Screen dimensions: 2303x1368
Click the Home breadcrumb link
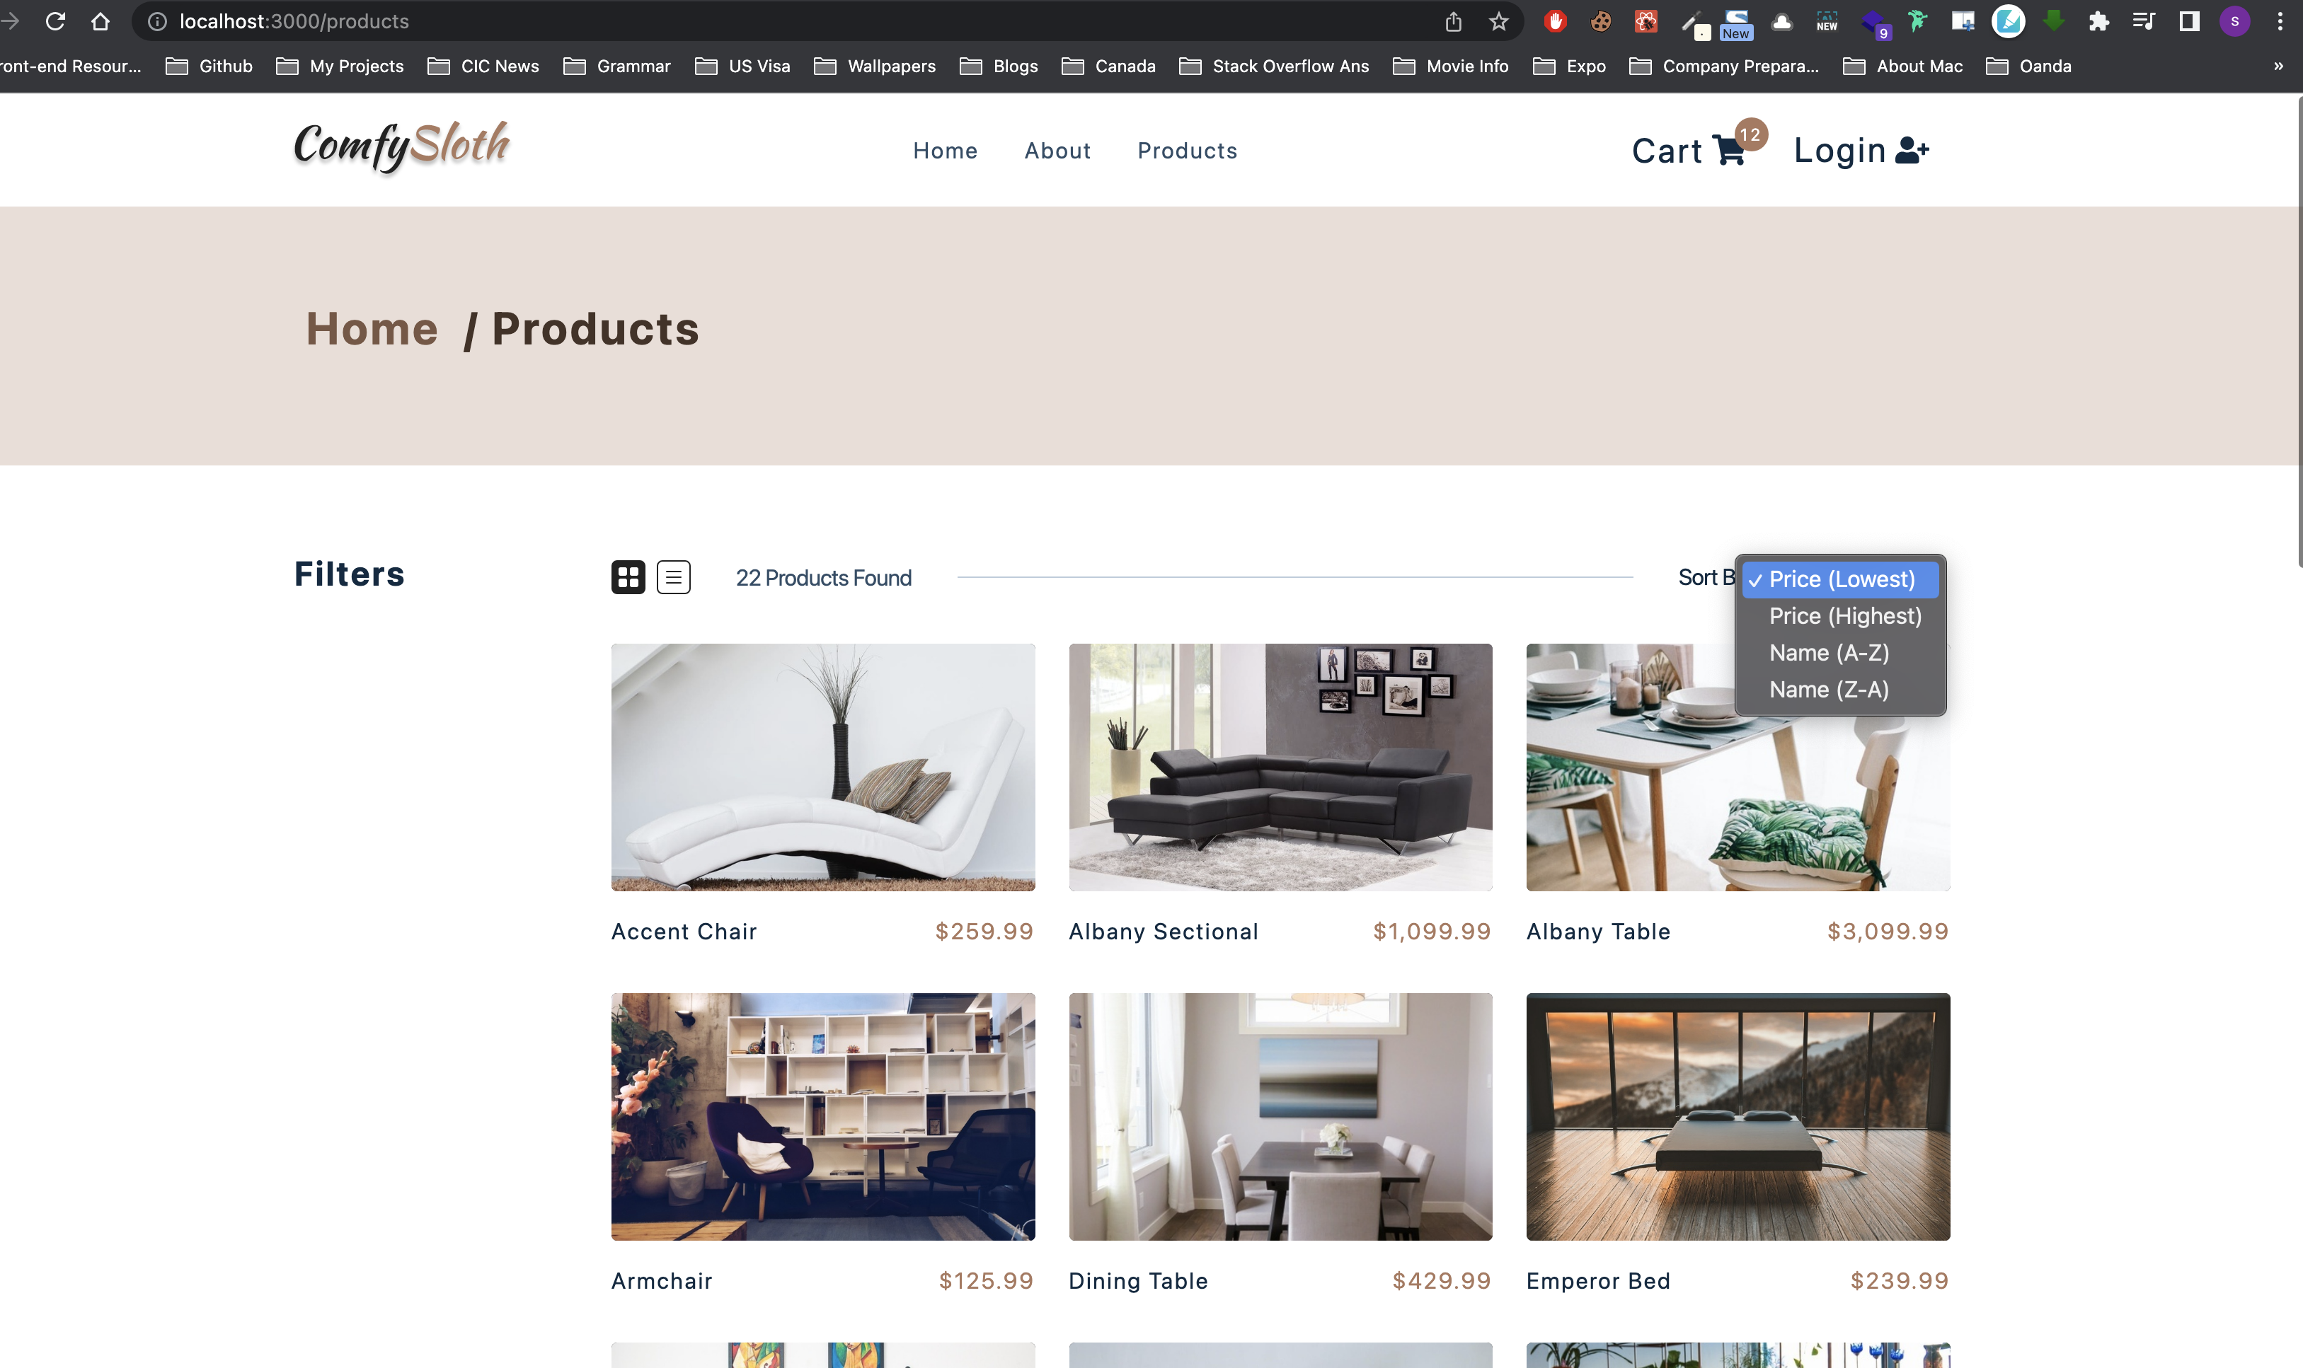(x=372, y=329)
